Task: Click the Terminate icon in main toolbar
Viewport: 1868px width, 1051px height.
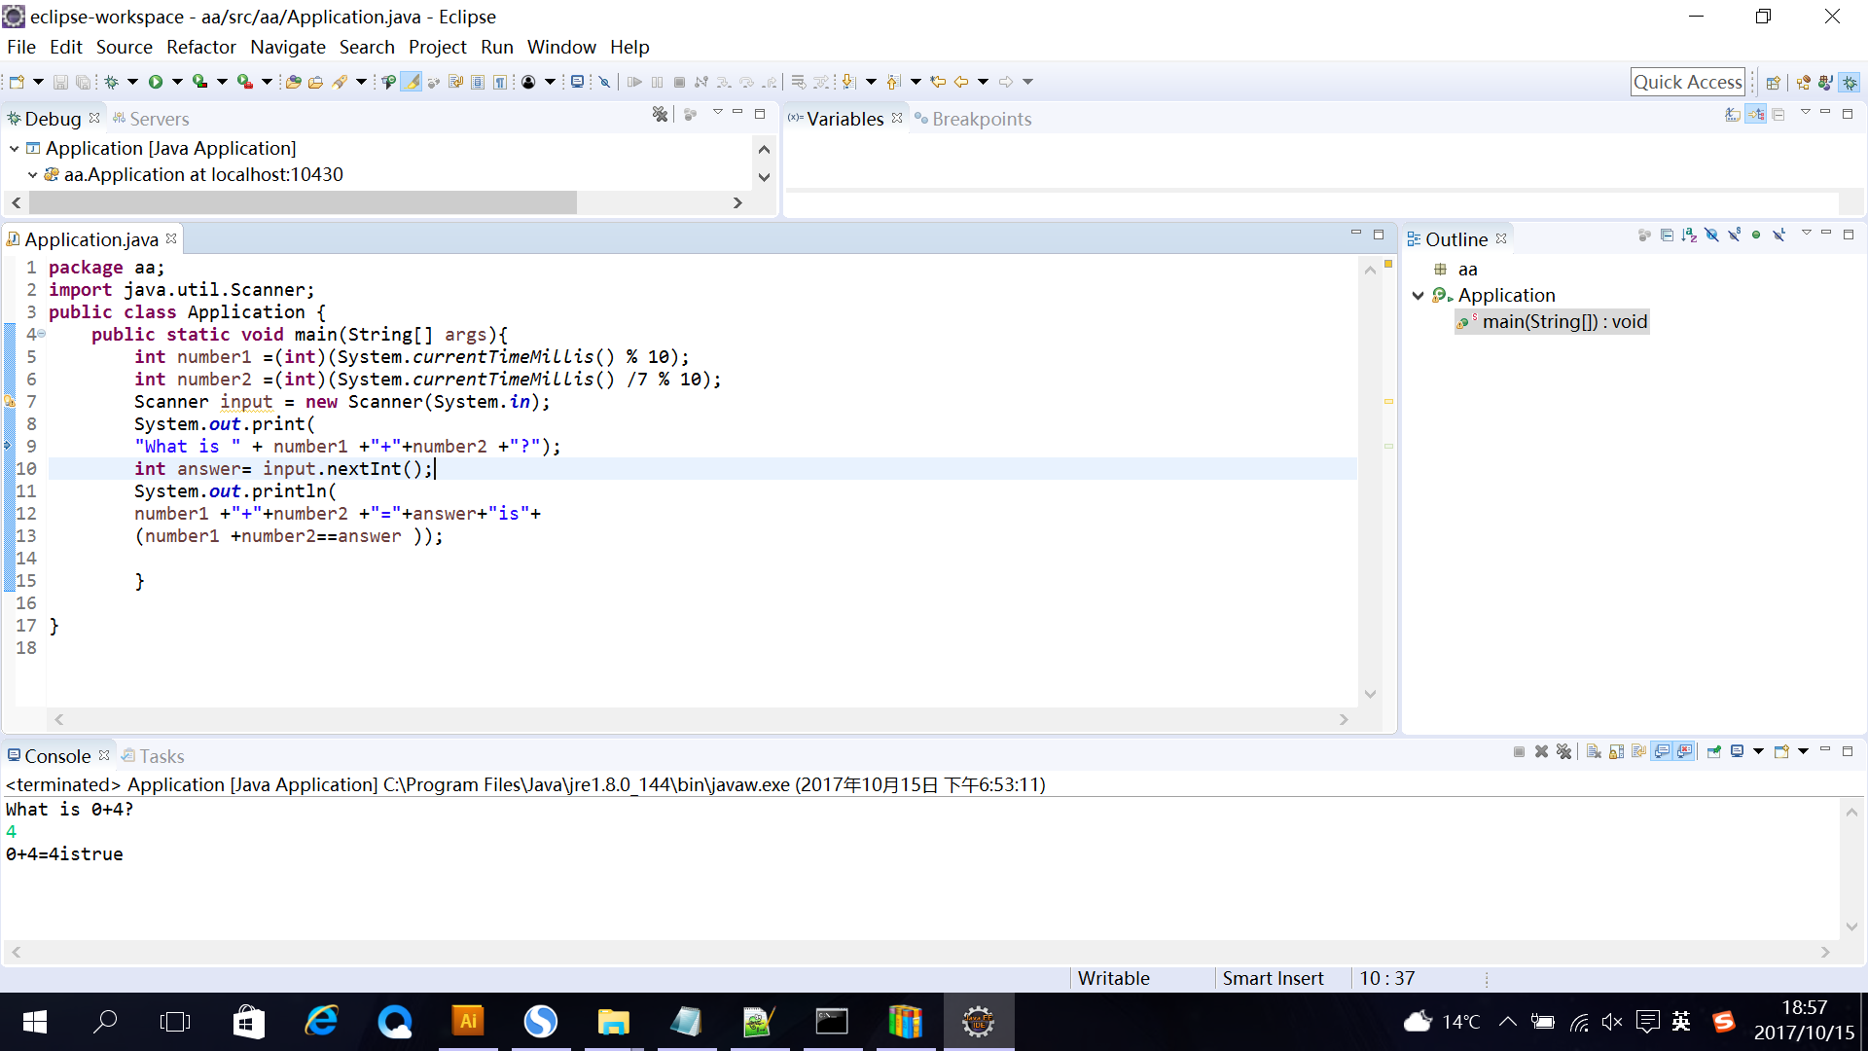Action: click(x=680, y=82)
